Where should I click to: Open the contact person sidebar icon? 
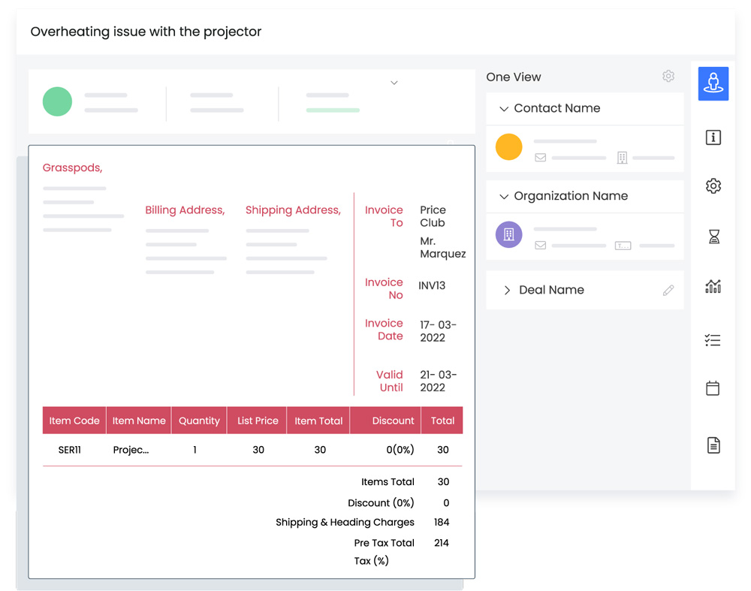713,83
